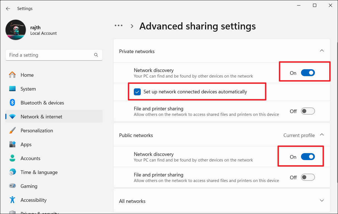Open the Apps icon in sidebar
The height and width of the screenshot is (214, 338).
point(12,145)
